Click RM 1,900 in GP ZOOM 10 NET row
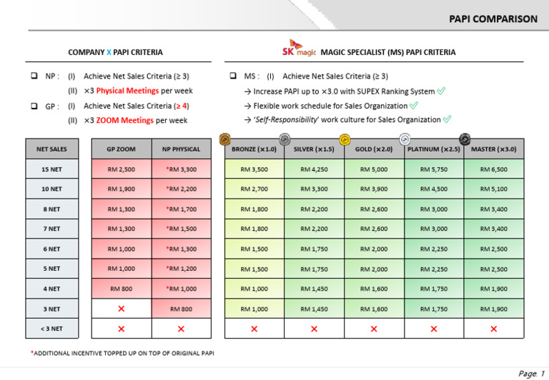Image resolution: width=549 pixels, height=380 pixels. coord(121,189)
